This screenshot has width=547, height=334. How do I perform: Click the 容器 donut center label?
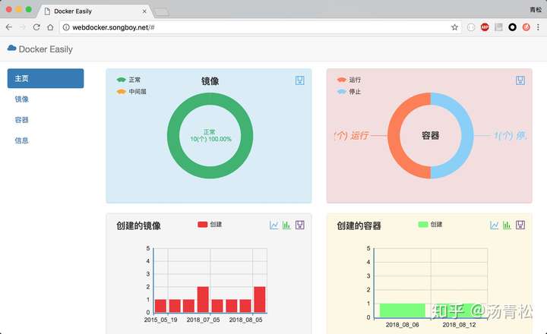tap(431, 135)
